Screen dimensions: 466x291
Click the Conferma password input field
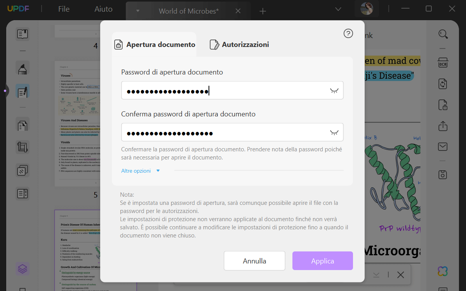coord(225,132)
